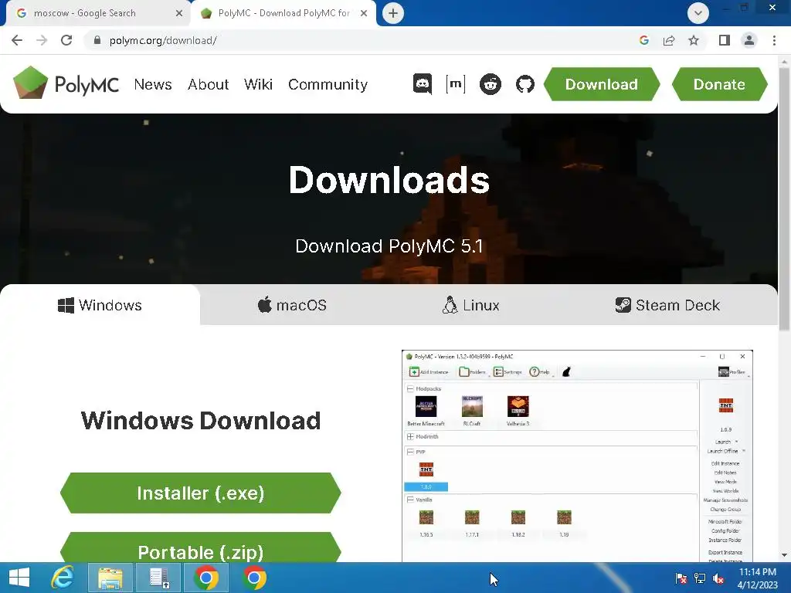Download the Portable (.zip) build
791x593 pixels.
click(x=201, y=548)
